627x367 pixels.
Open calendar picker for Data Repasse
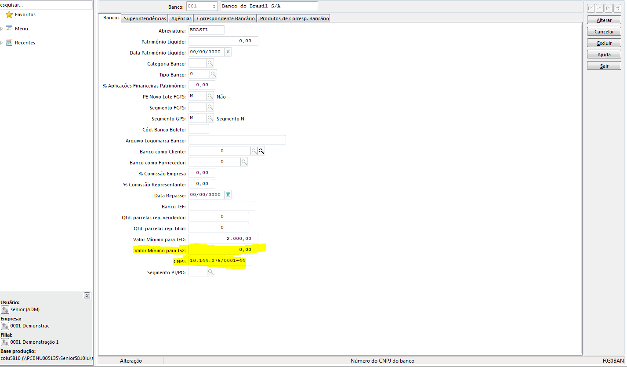pos(228,195)
